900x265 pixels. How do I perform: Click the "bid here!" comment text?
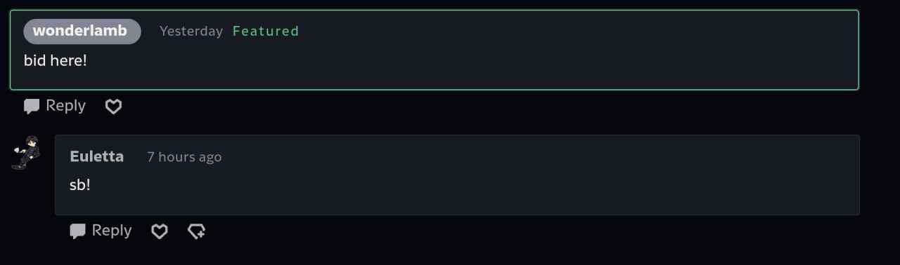(56, 61)
